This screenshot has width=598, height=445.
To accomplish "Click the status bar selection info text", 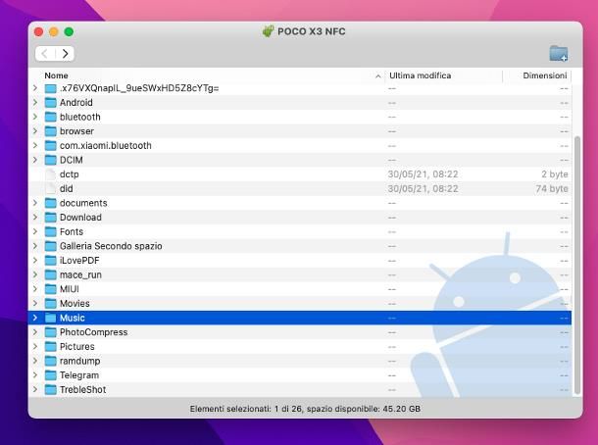I will click(305, 409).
